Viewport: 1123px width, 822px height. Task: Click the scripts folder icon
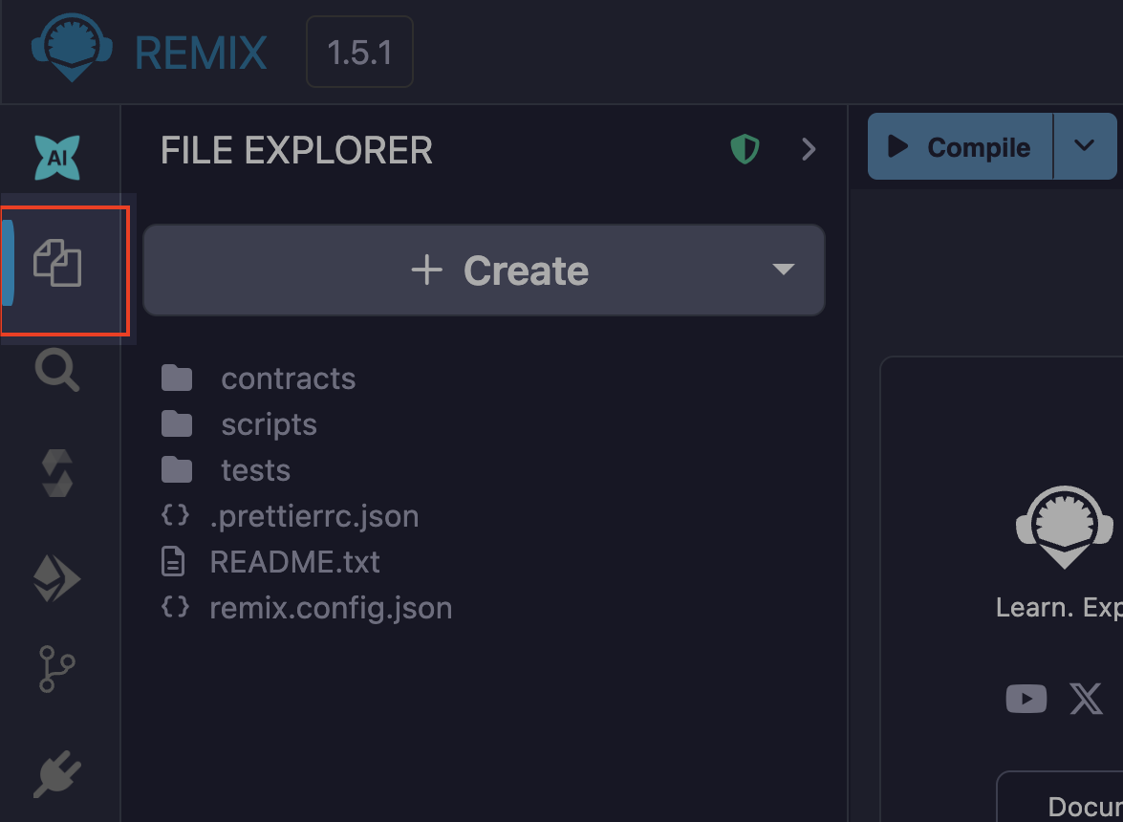177,423
